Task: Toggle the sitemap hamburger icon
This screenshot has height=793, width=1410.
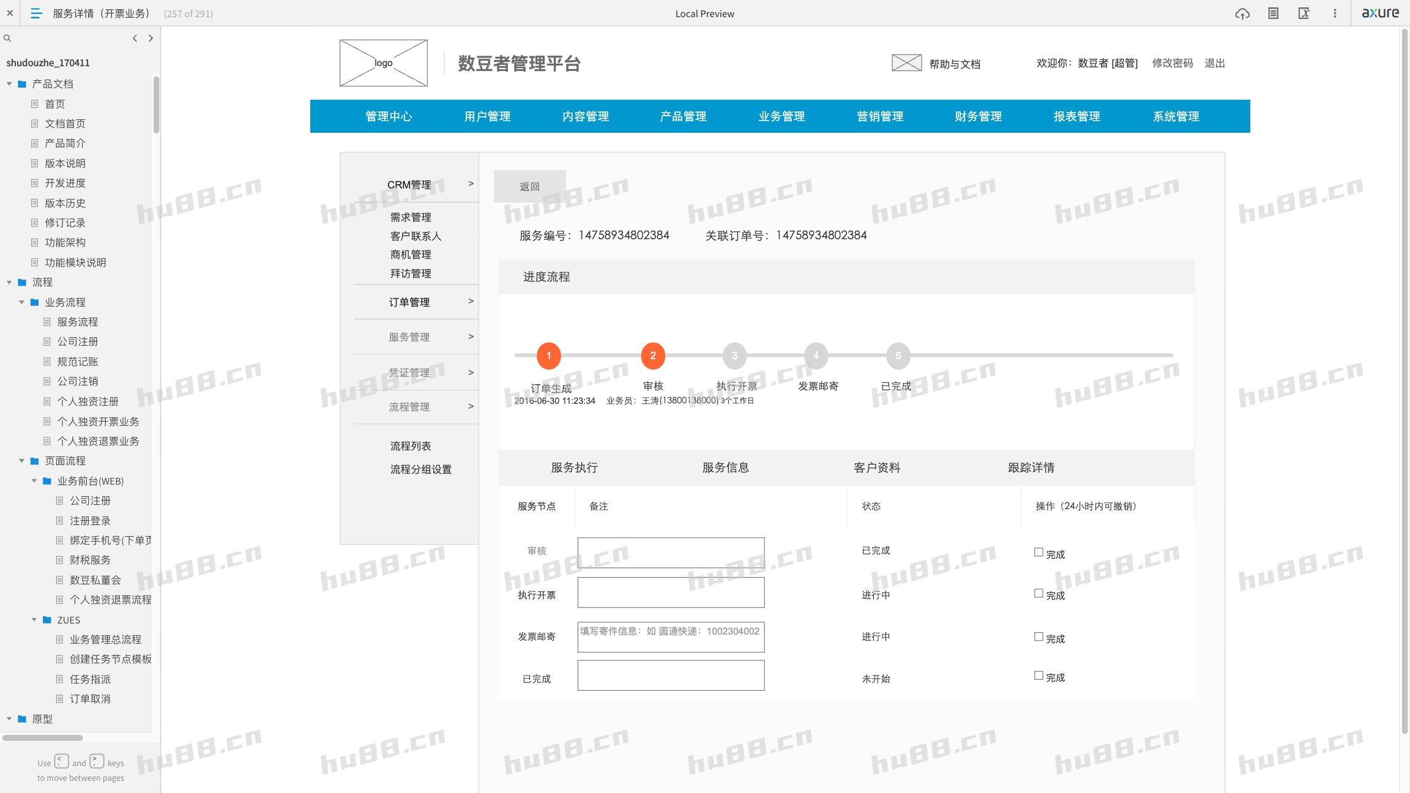Action: pyautogui.click(x=36, y=13)
